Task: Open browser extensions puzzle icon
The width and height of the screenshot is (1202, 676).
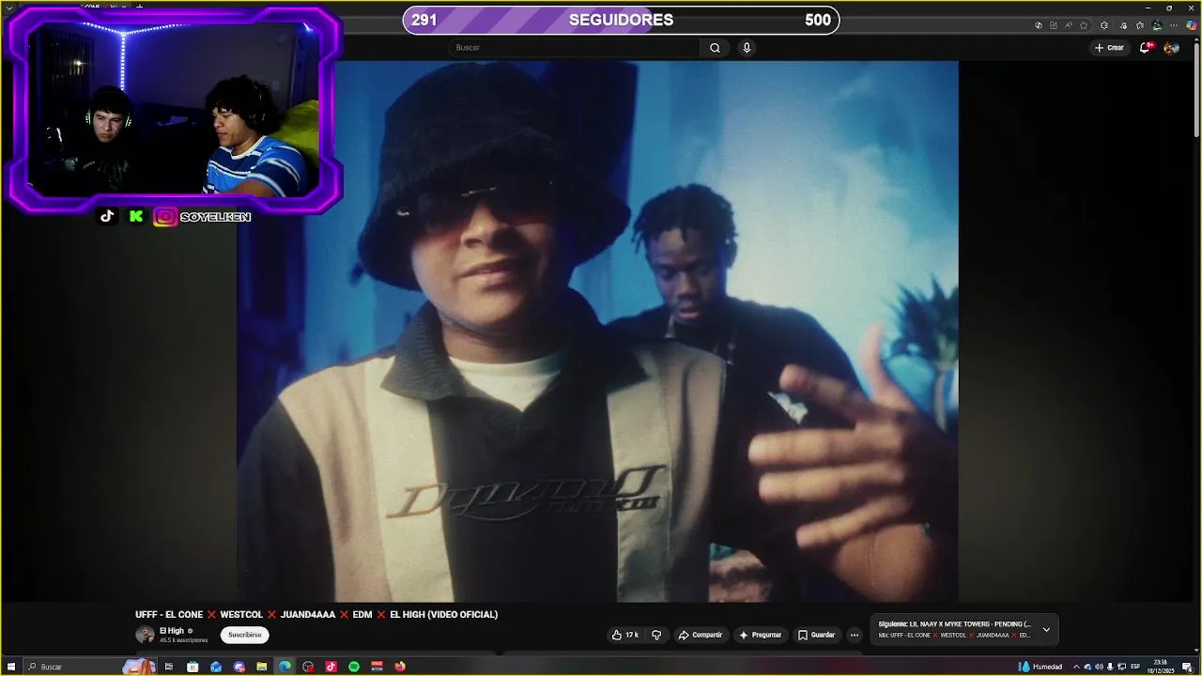Action: click(1104, 25)
